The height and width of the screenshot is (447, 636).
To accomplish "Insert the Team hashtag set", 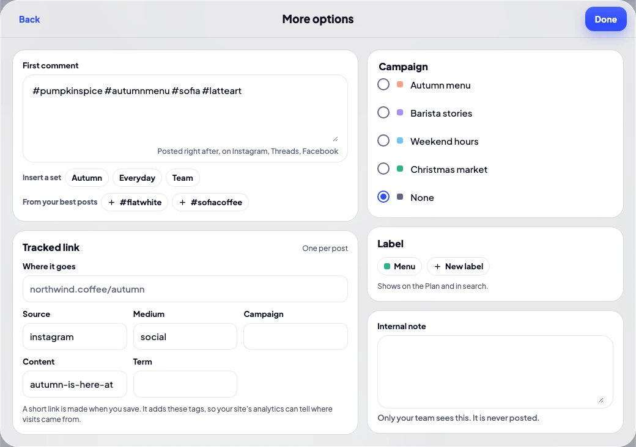I will (182, 178).
